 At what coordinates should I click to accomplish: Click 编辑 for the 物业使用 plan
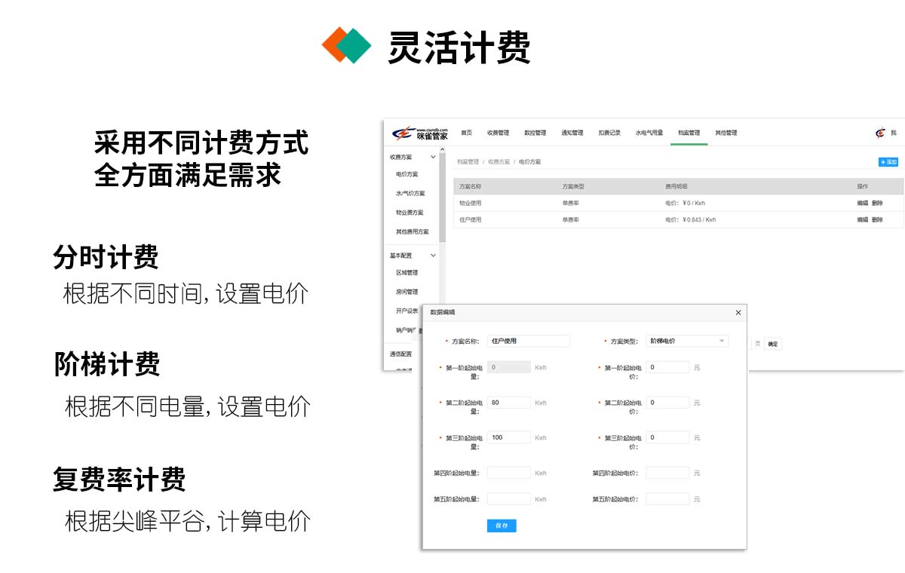point(861,202)
